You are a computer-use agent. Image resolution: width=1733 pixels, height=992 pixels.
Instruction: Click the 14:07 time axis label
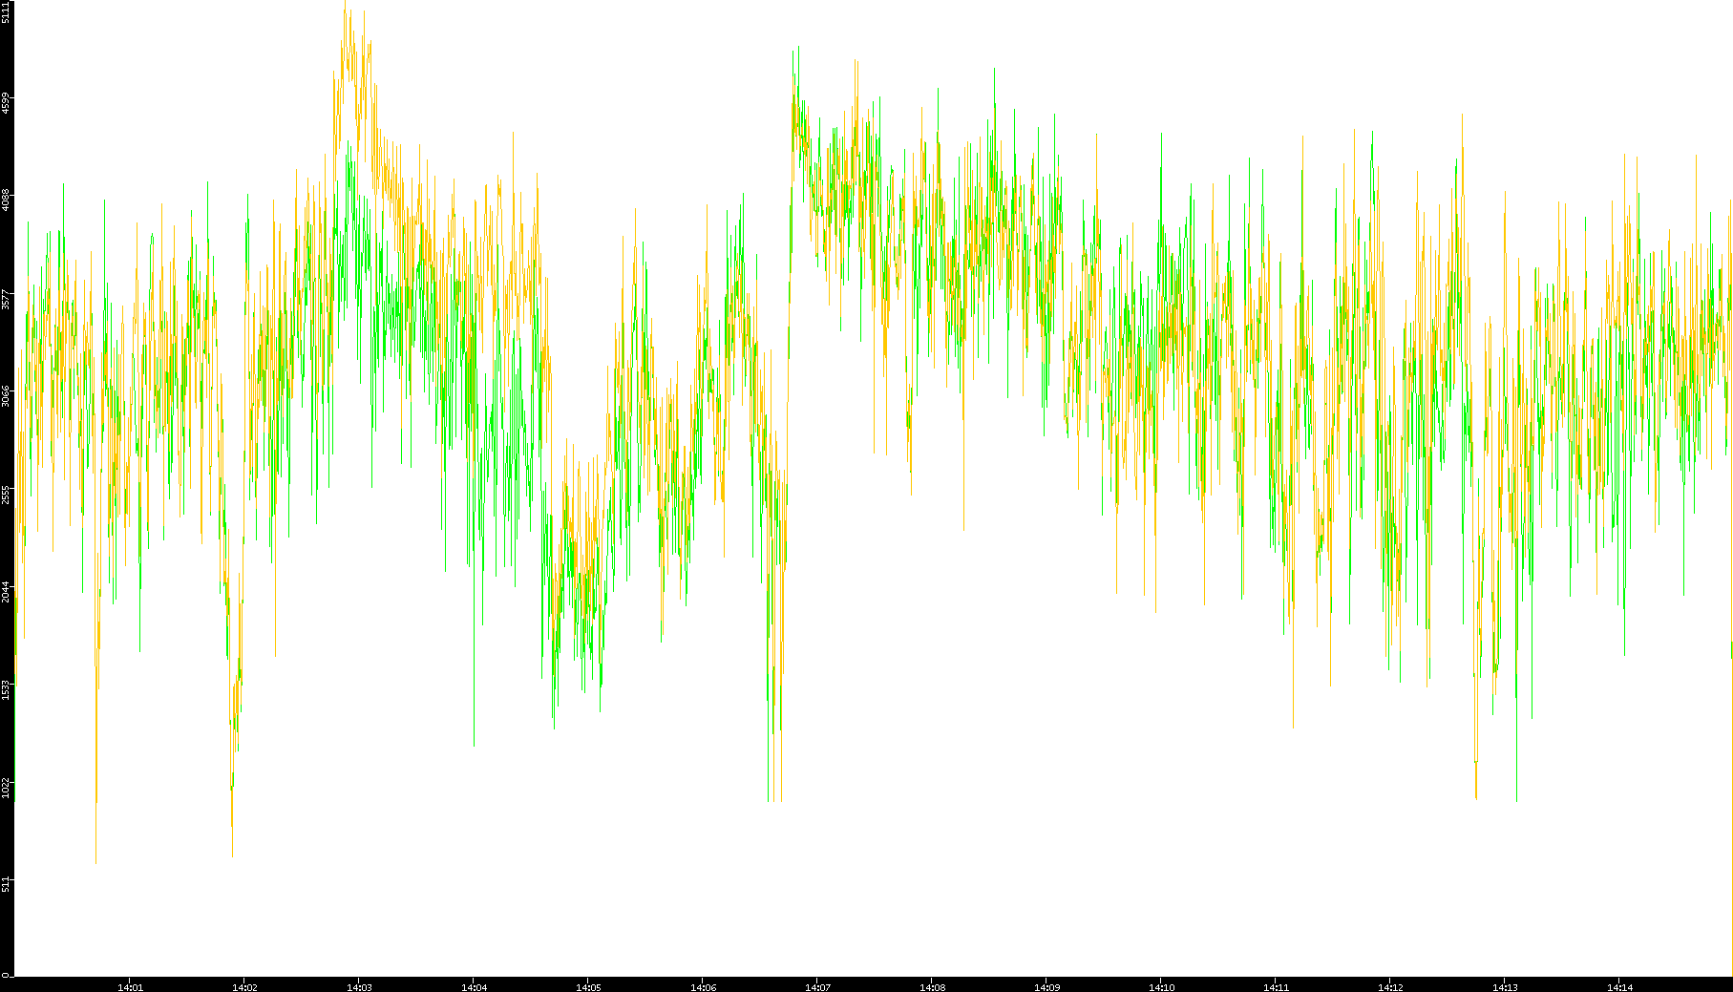817,987
